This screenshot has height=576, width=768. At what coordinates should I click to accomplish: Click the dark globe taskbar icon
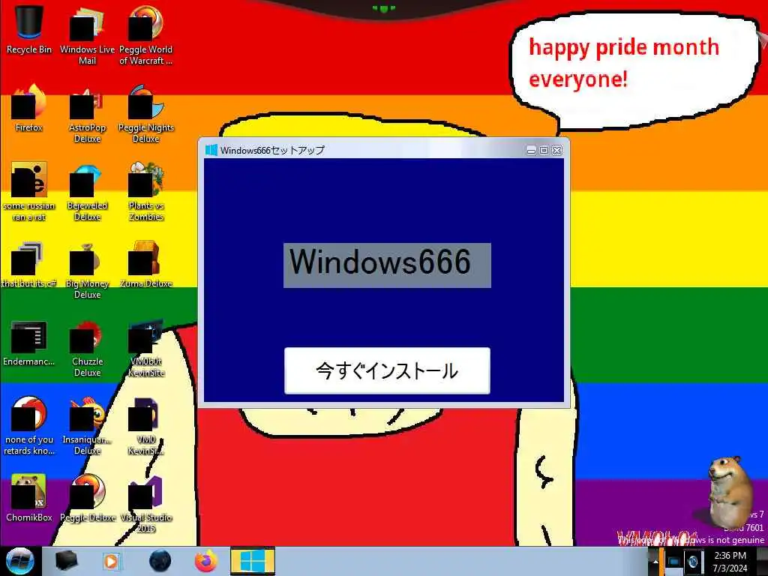coord(160,561)
